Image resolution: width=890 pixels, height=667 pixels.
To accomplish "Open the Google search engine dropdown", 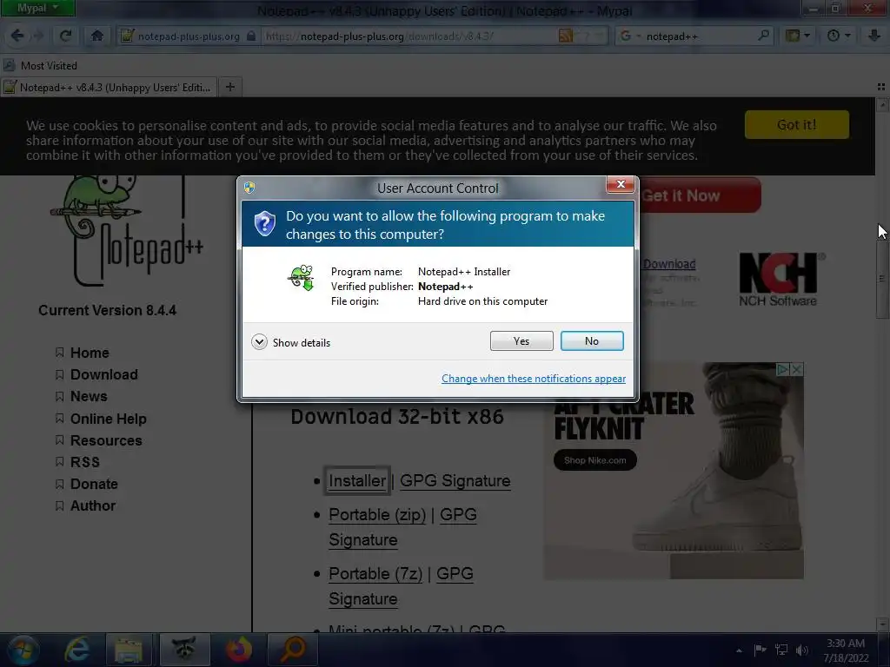I will coord(630,36).
